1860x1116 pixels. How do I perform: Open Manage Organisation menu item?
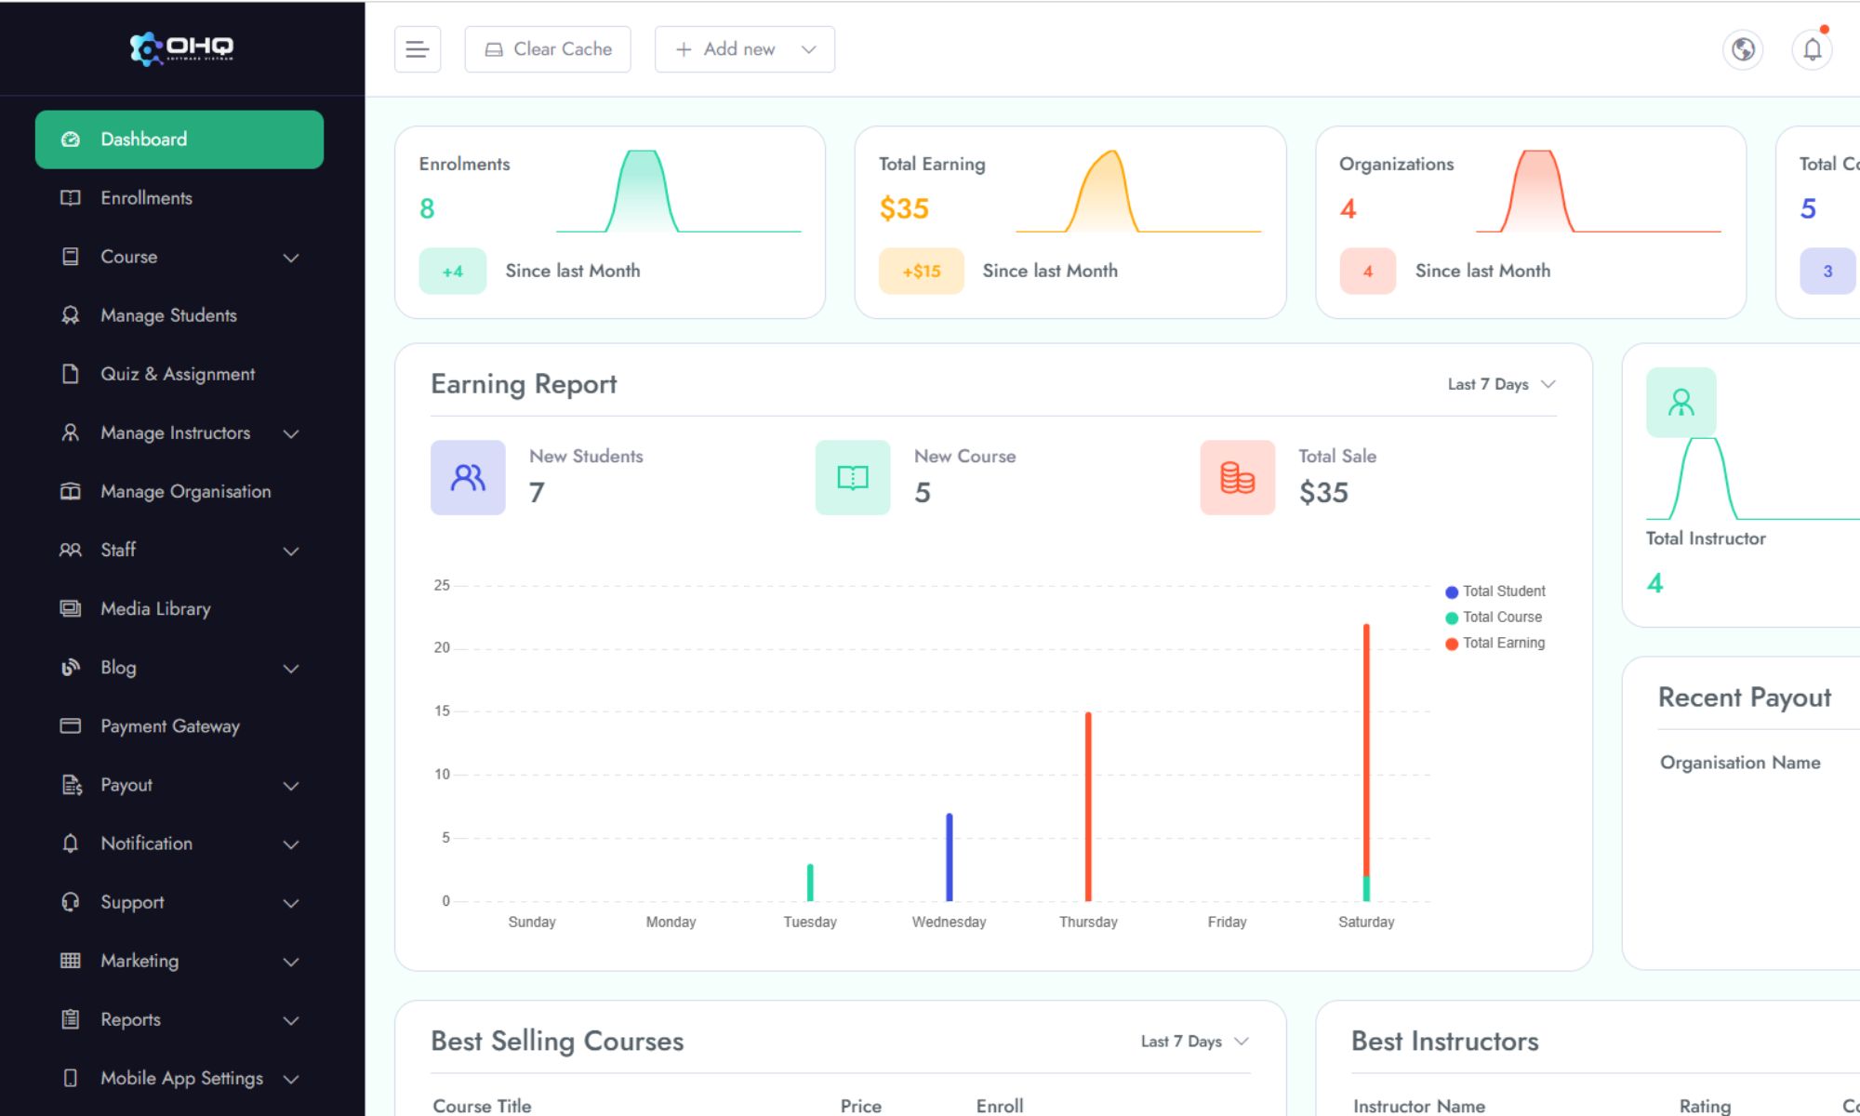point(179,491)
